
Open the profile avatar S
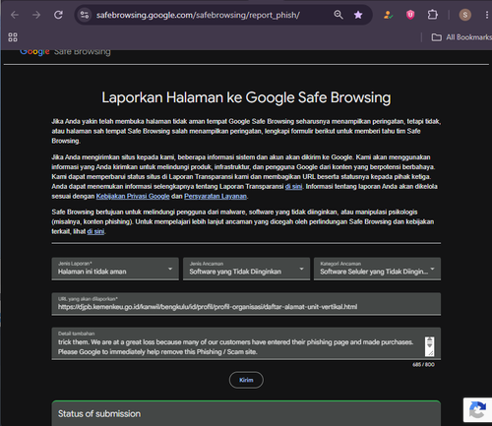pyautogui.click(x=464, y=15)
